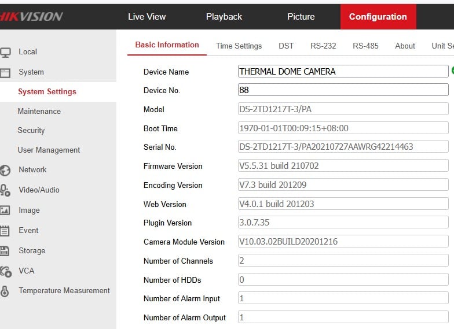The image size is (454, 329).
Task: Select the Configuration tab
Action: 378,16
